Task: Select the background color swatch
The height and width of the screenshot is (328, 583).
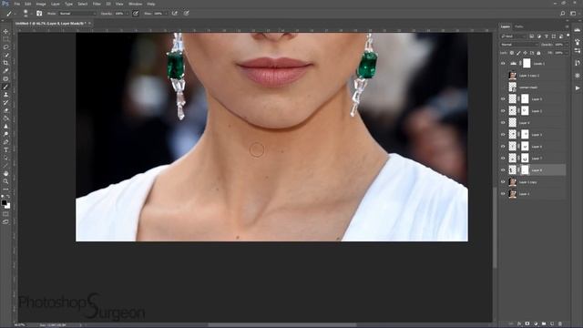Action: (8, 206)
